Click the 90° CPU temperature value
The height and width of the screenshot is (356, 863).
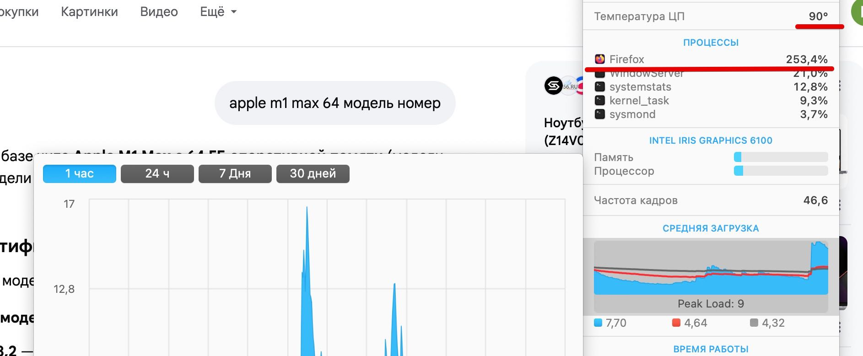click(x=818, y=16)
